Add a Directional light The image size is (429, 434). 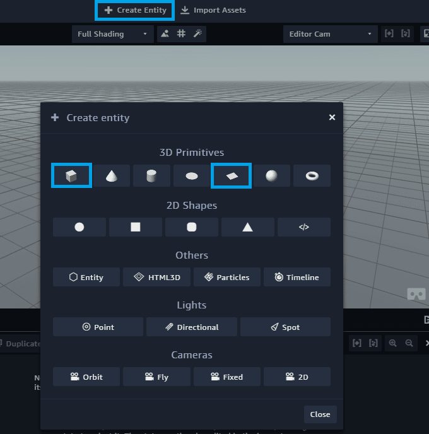point(192,327)
